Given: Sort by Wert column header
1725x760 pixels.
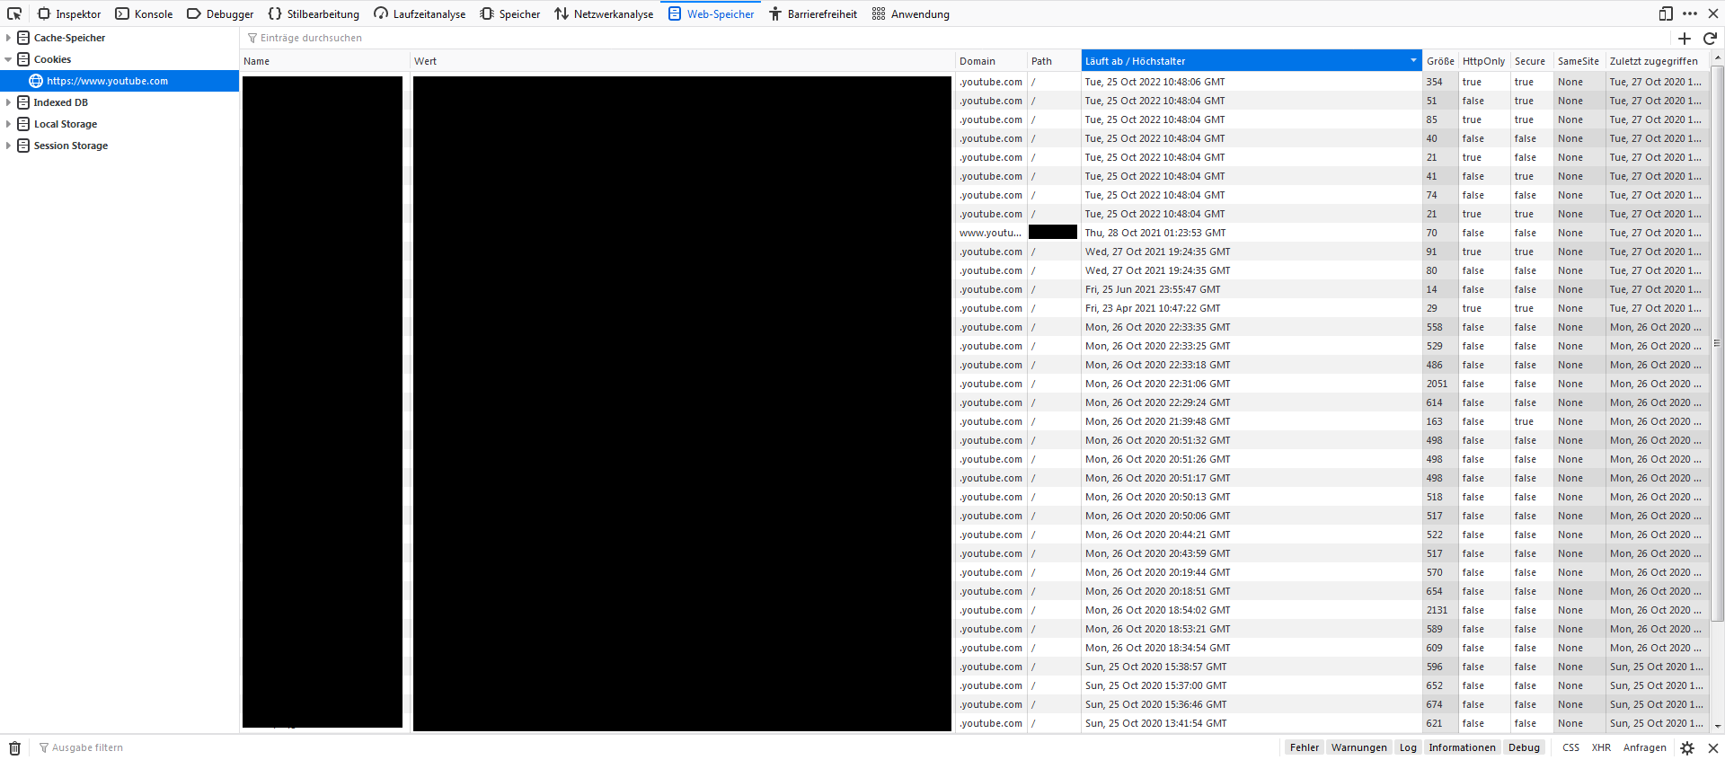Looking at the screenshot, I should pyautogui.click(x=683, y=61).
